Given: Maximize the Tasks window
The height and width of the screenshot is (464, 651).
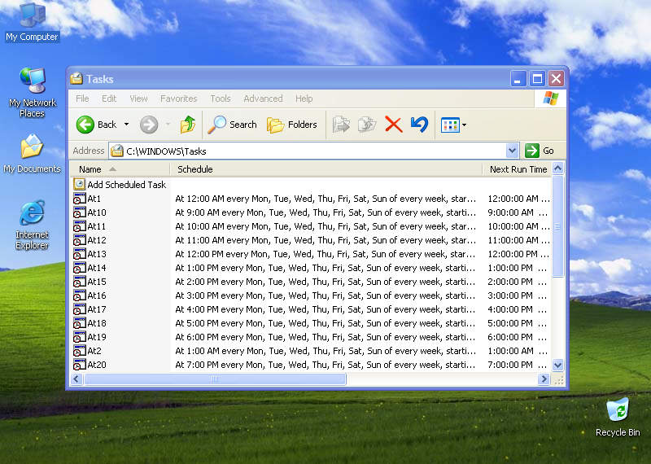Looking at the screenshot, I should (537, 78).
